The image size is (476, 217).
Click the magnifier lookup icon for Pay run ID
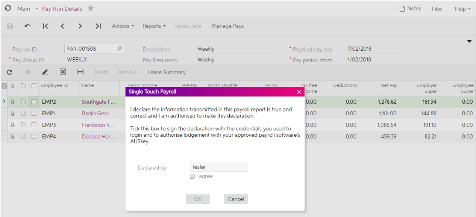(x=119, y=48)
